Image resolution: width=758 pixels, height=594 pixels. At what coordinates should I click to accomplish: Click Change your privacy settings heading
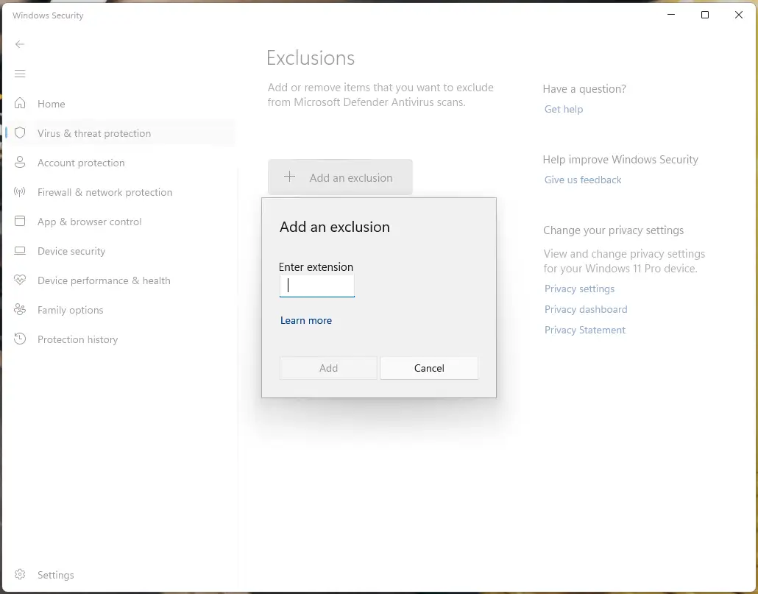click(x=614, y=230)
